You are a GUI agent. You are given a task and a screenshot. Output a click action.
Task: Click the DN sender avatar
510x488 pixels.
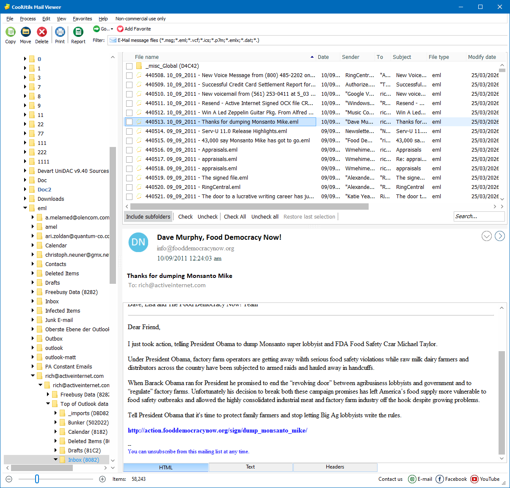coord(138,242)
